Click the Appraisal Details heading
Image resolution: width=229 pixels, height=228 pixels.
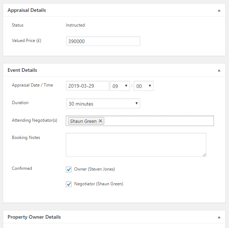point(27,10)
